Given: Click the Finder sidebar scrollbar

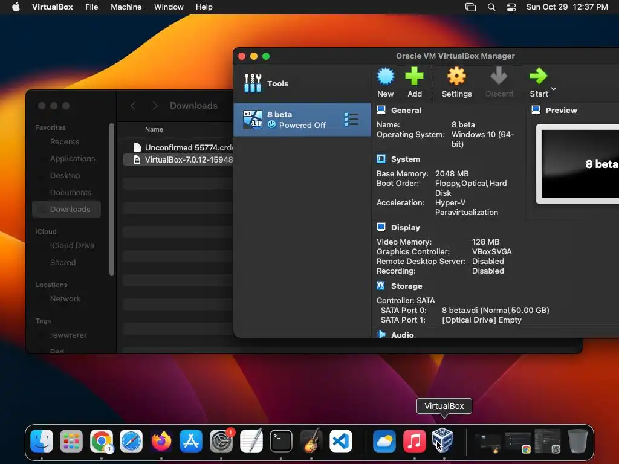Looking at the screenshot, I should coord(112,199).
